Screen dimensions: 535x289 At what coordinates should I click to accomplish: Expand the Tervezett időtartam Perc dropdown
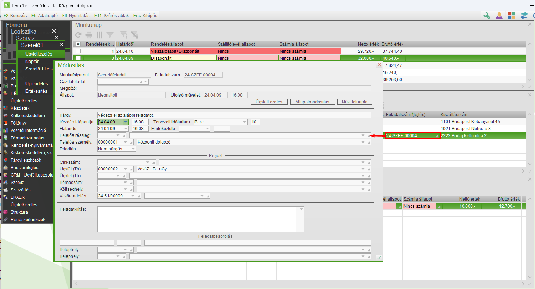pos(244,122)
